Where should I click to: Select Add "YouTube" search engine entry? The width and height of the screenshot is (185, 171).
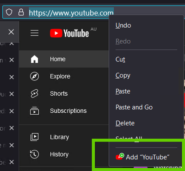point(146,157)
